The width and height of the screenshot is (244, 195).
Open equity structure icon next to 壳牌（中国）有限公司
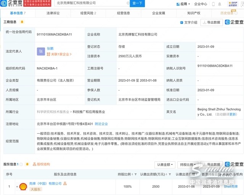(x=65, y=184)
